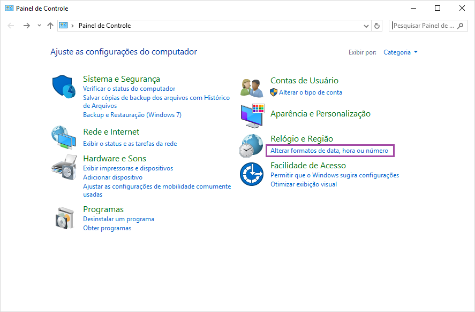Click the Programas disc box icon

coord(64,218)
